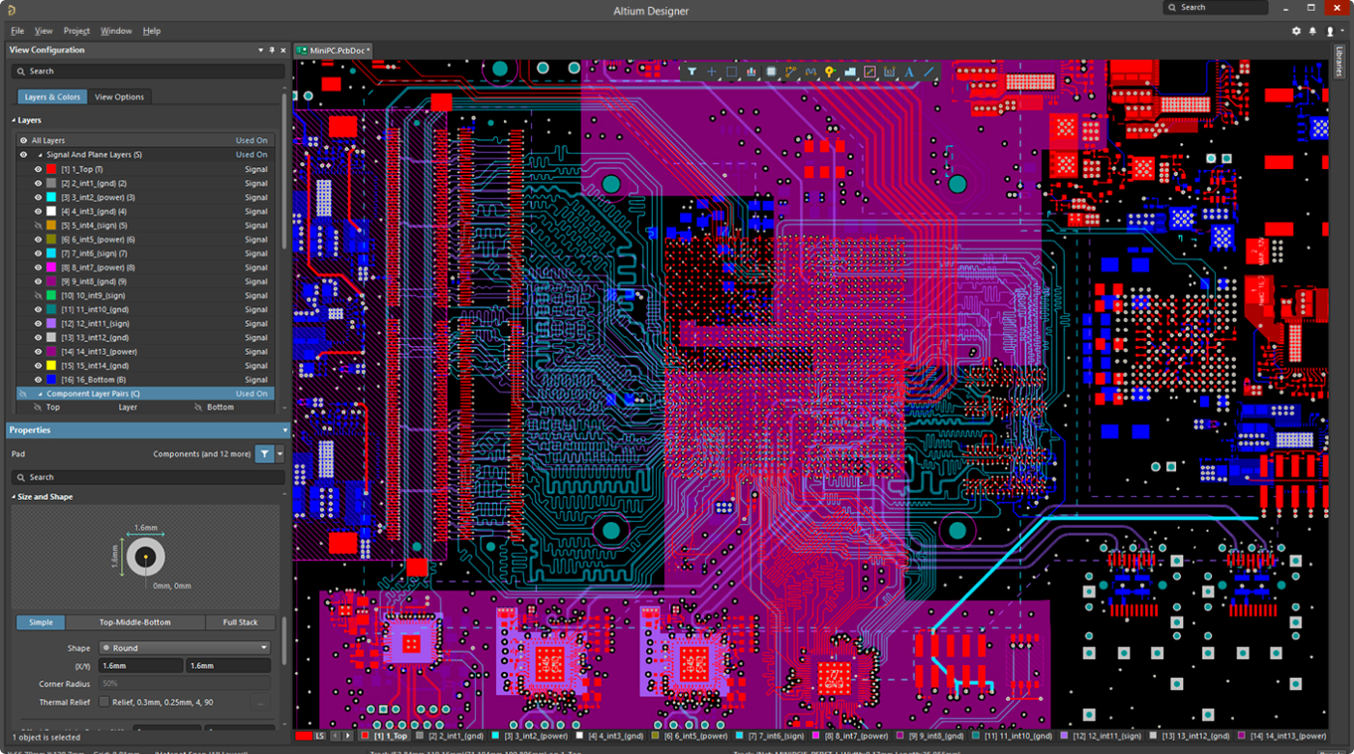1354x754 pixels.
Task: Collapse the Properties panel header arrow
Action: click(x=284, y=430)
